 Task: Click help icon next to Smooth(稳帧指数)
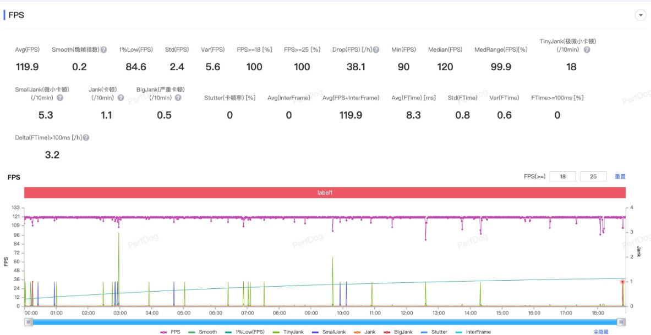[103, 50]
